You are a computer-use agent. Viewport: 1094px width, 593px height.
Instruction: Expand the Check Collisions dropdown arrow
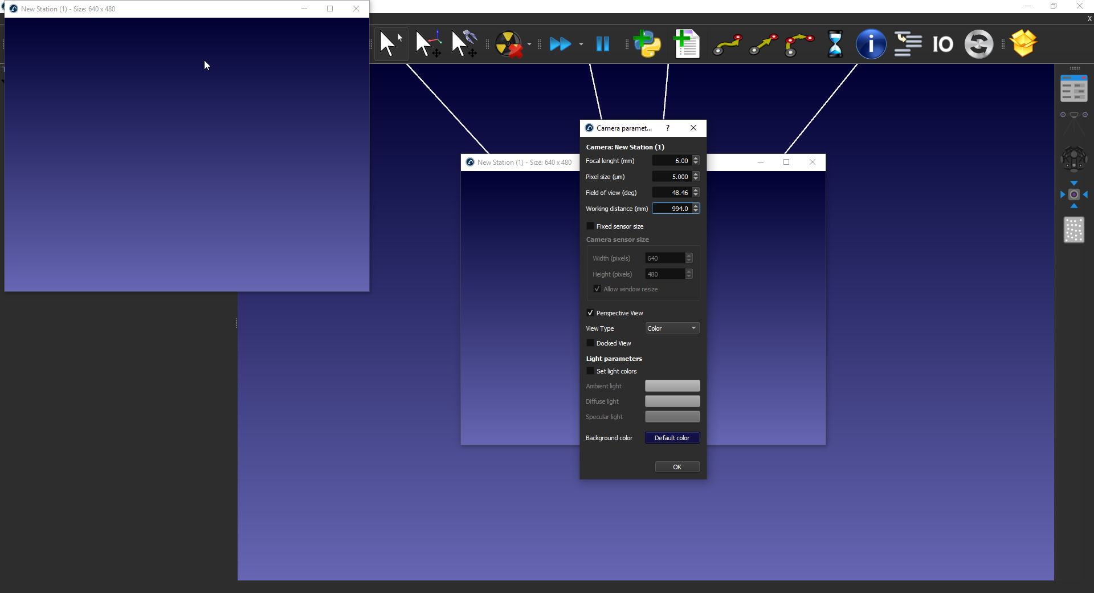tap(529, 44)
